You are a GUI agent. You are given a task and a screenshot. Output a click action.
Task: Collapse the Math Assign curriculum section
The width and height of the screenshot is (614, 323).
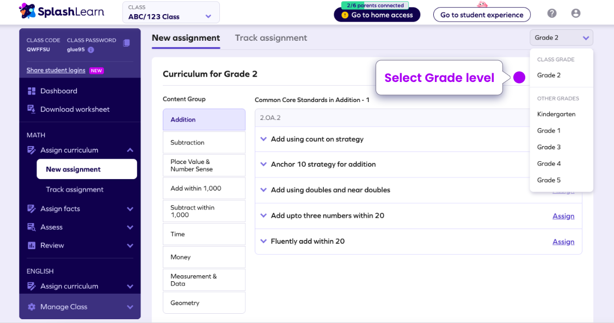[x=130, y=150]
